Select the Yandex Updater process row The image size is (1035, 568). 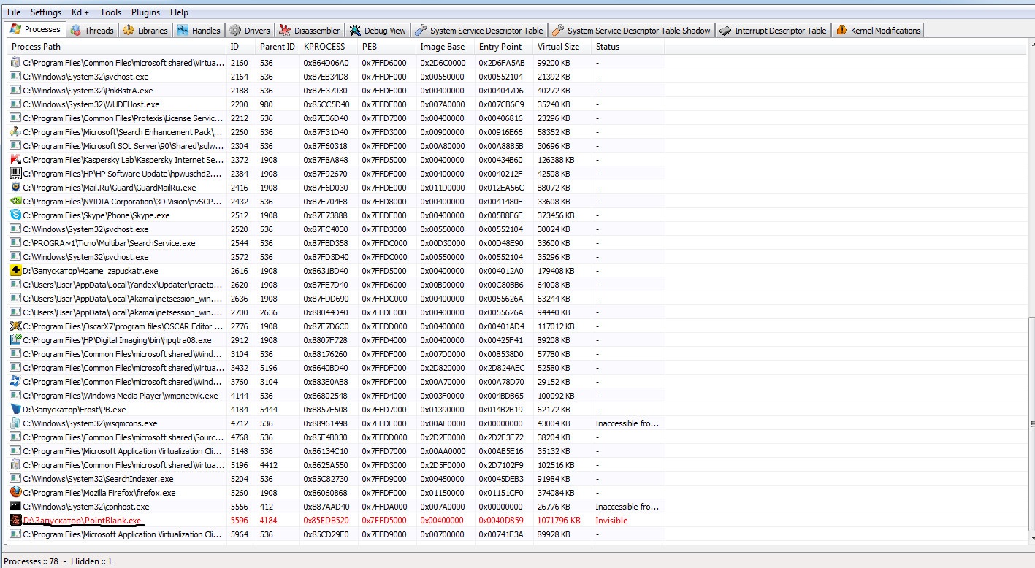coord(336,285)
